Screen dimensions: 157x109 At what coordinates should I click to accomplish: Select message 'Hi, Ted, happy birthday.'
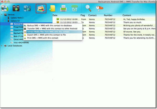pyautogui.click(x=134, y=19)
